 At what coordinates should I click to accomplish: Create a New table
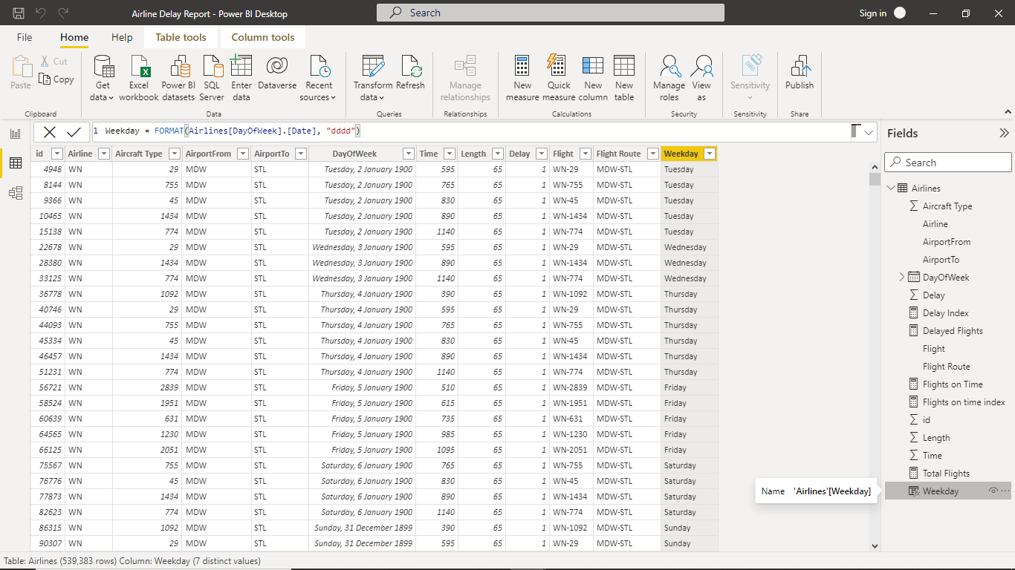(623, 77)
